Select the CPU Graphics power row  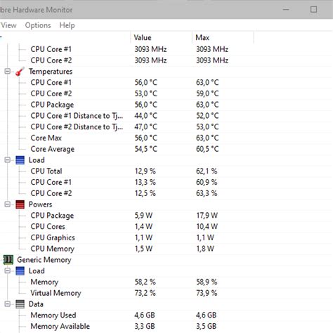coord(166,237)
